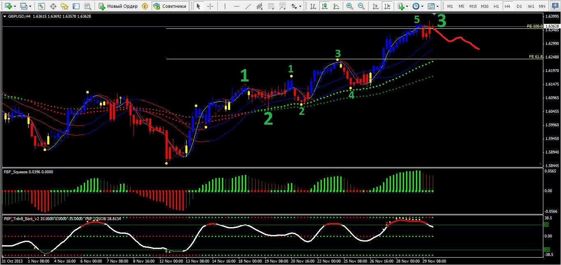The width and height of the screenshot is (561, 265).
Task: Expand the periods clock dropdown arrow
Action: [x=422, y=6]
